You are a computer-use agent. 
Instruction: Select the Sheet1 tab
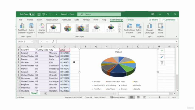pyautogui.click(x=35, y=93)
